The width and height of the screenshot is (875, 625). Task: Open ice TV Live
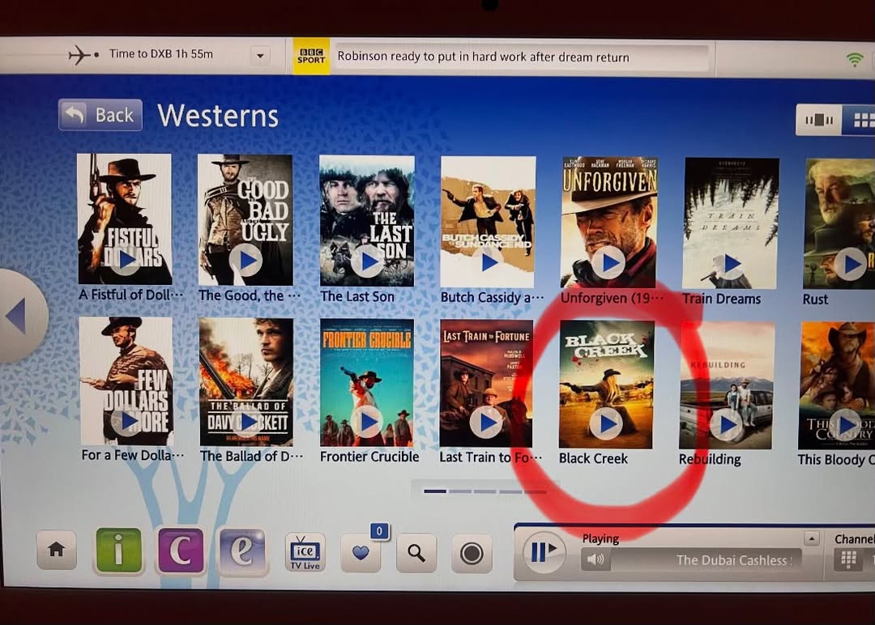click(305, 552)
